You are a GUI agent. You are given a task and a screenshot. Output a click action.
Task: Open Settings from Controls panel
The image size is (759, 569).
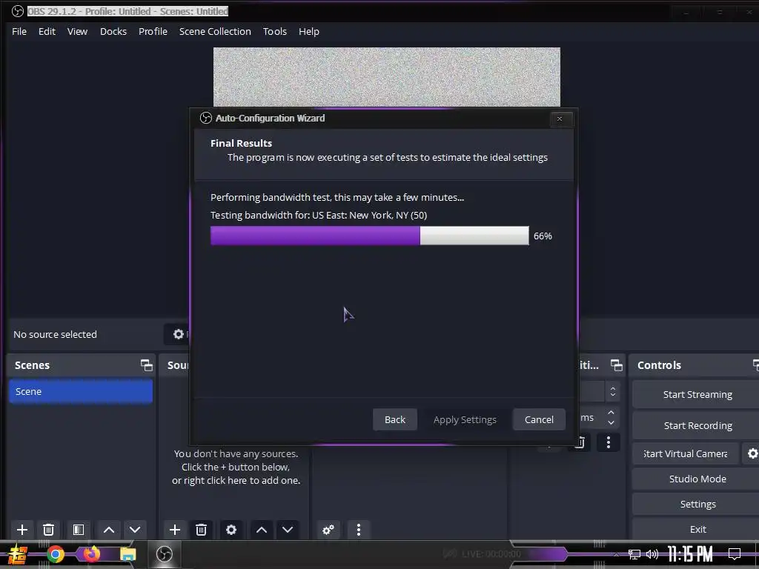[697, 504]
